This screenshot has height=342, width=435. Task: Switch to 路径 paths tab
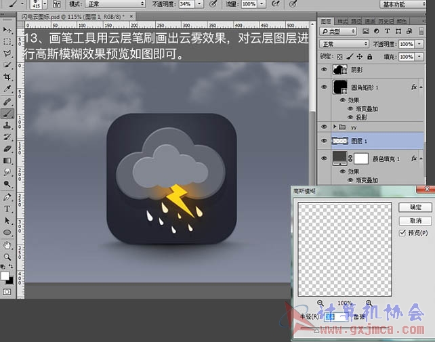pos(356,22)
